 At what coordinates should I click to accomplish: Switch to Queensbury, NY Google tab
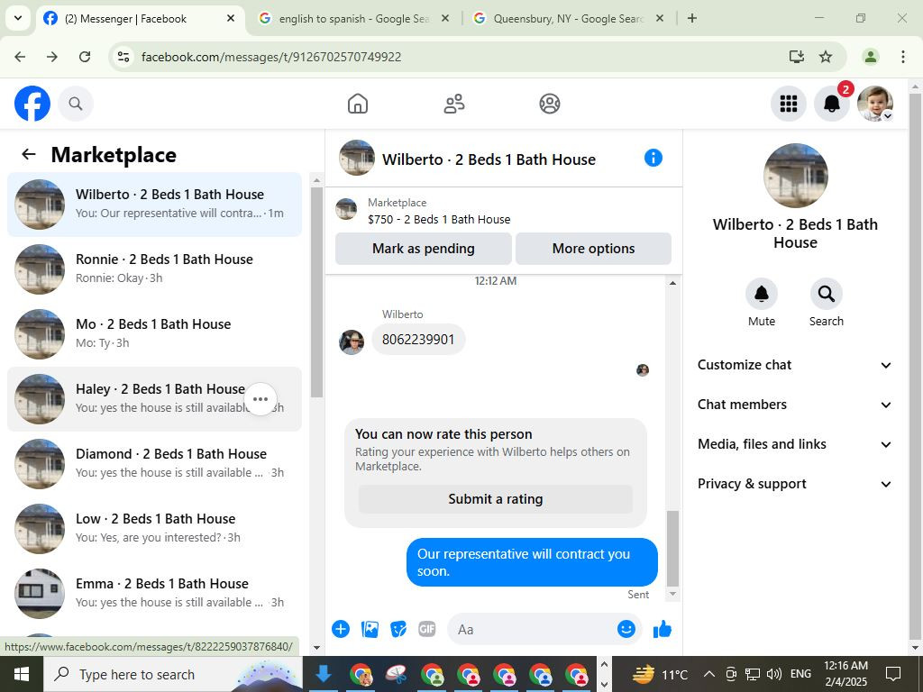[x=569, y=19]
